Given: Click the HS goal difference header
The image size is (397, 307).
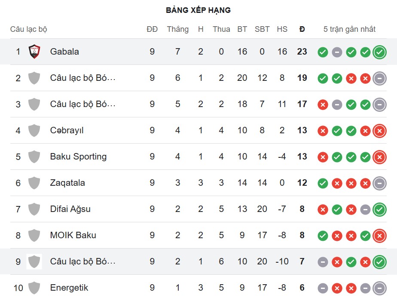Looking at the screenshot, I should tap(282, 29).
